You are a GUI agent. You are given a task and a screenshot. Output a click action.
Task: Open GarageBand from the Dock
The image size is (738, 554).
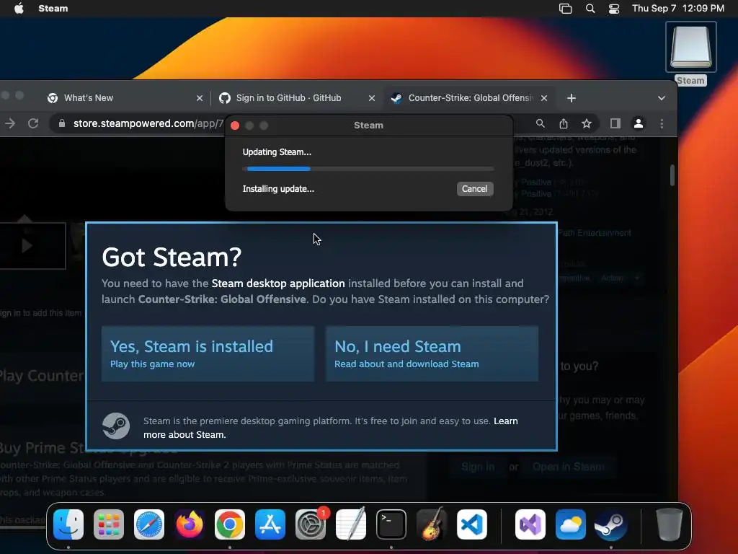[432, 524]
